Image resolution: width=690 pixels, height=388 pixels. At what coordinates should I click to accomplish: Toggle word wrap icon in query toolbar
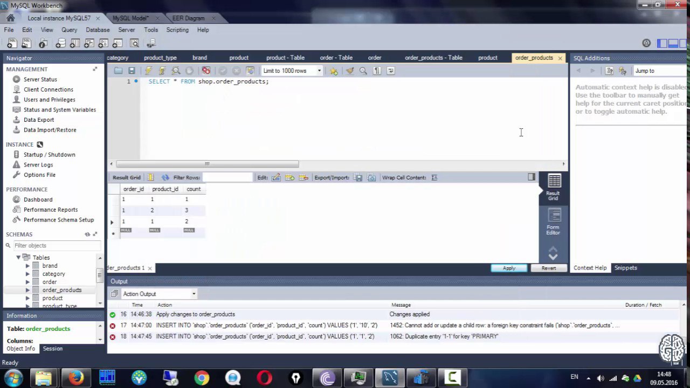pyautogui.click(x=391, y=71)
